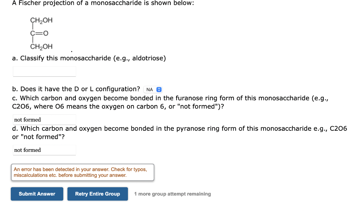Click the up arrow on the NA selector
Image resolution: width=356 pixels, height=216 pixels.
(159, 88)
